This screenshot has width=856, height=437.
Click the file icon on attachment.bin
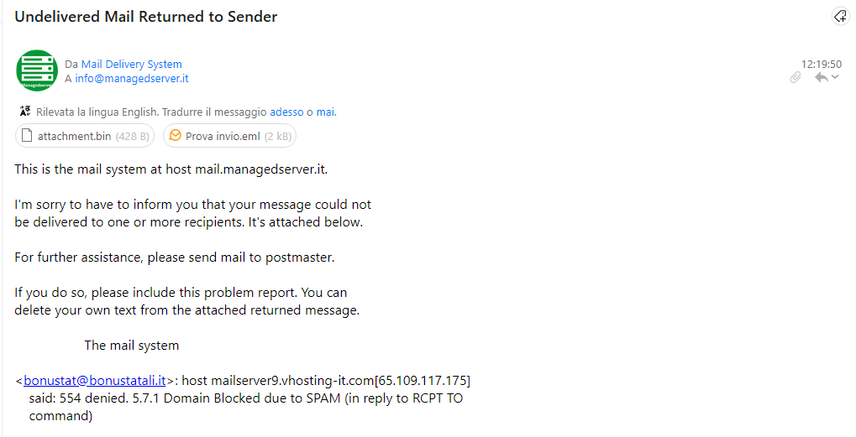[x=27, y=136]
